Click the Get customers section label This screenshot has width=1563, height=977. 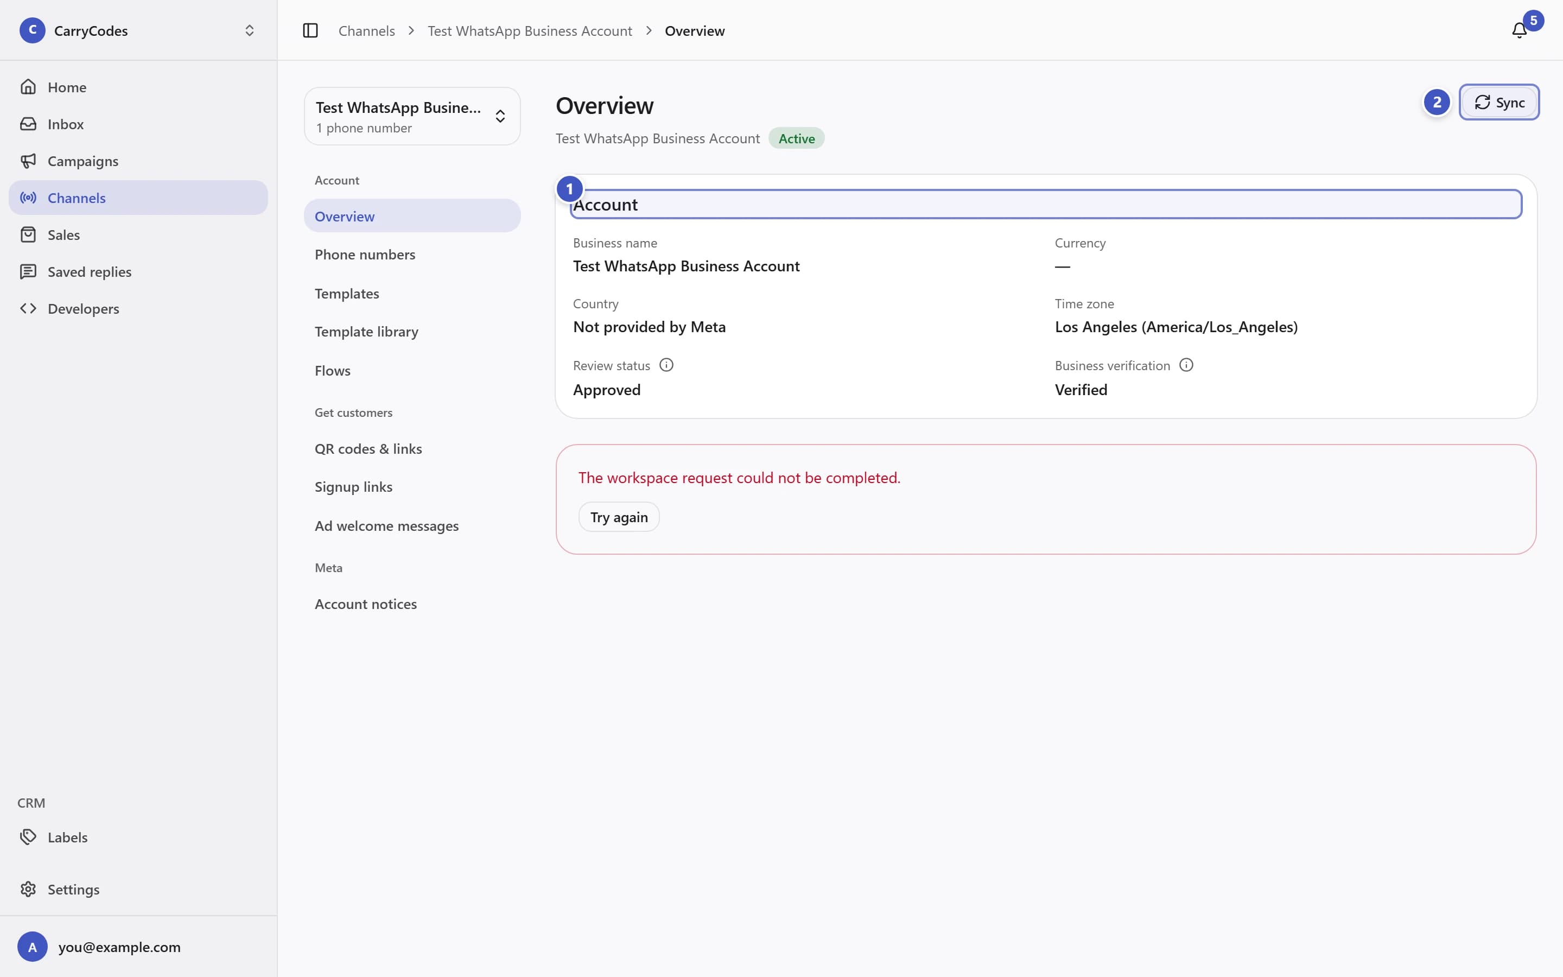click(x=353, y=413)
